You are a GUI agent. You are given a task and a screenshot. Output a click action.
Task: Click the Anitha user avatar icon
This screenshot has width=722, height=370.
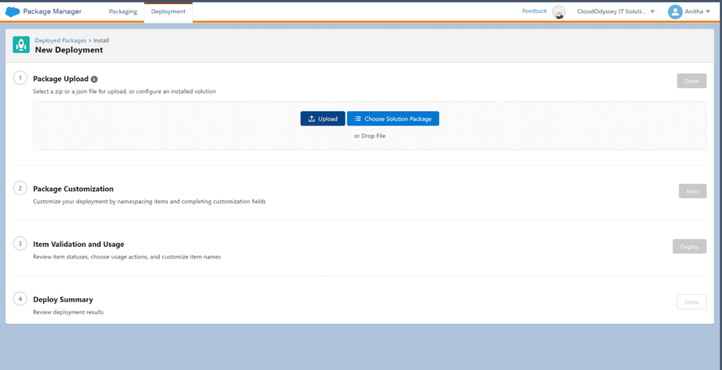click(675, 12)
